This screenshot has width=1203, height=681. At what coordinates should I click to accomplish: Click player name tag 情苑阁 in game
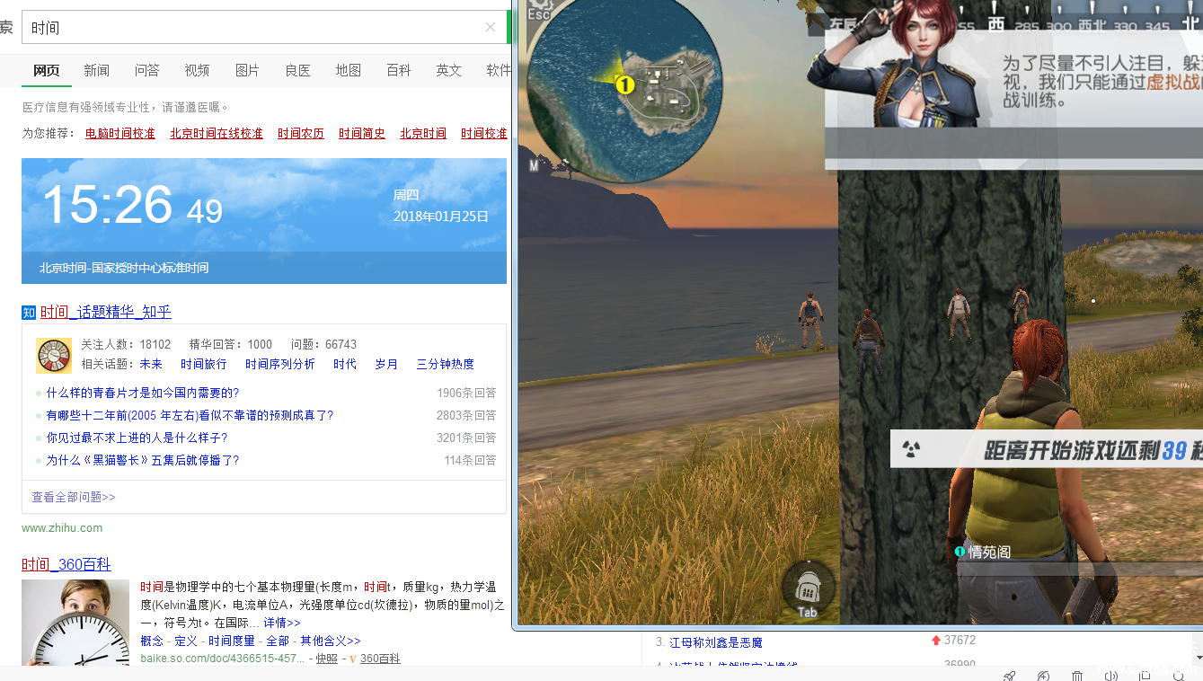coord(982,552)
